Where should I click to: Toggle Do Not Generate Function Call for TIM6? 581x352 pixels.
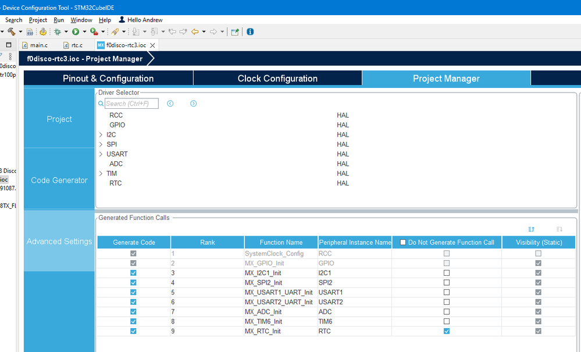pos(447,321)
